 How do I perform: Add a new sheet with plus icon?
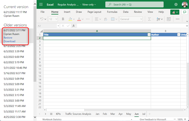[150, 114]
